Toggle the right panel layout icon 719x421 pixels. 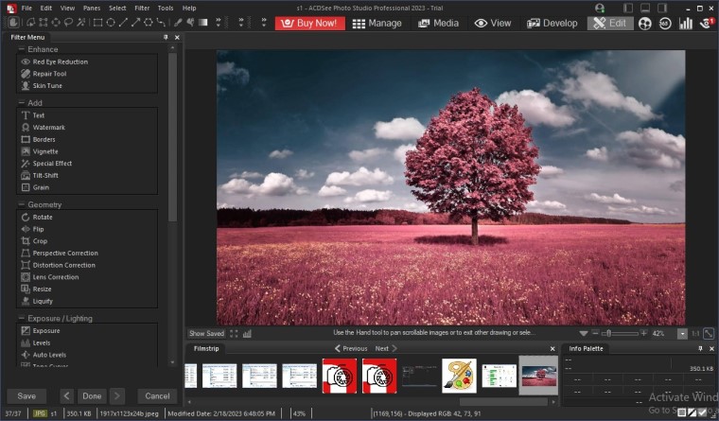pos(662,8)
